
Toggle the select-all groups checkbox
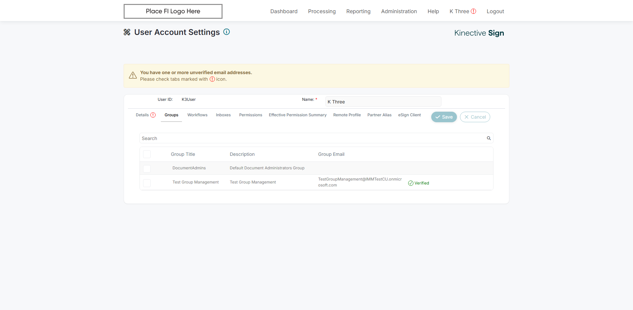(147, 154)
